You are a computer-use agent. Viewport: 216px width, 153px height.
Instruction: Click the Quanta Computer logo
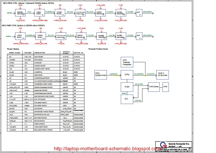tap(163, 145)
